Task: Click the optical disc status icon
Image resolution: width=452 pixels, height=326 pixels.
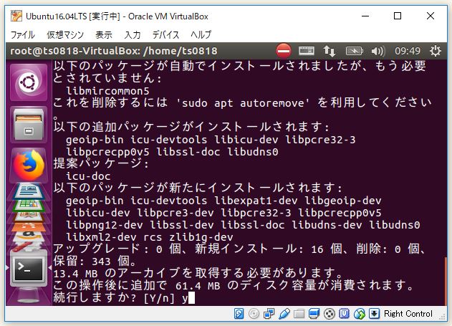Action: tap(254, 314)
